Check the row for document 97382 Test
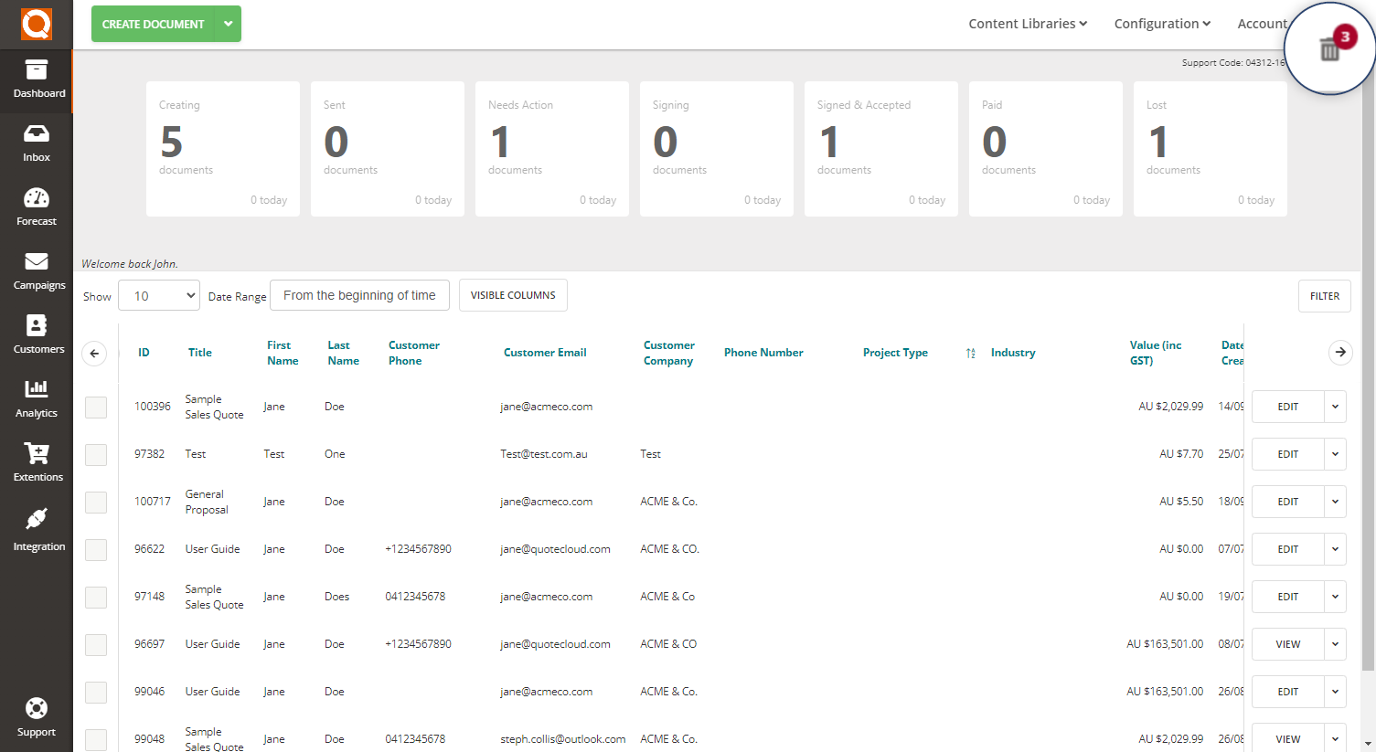Viewport: 1376px width, 752px height. 95,454
